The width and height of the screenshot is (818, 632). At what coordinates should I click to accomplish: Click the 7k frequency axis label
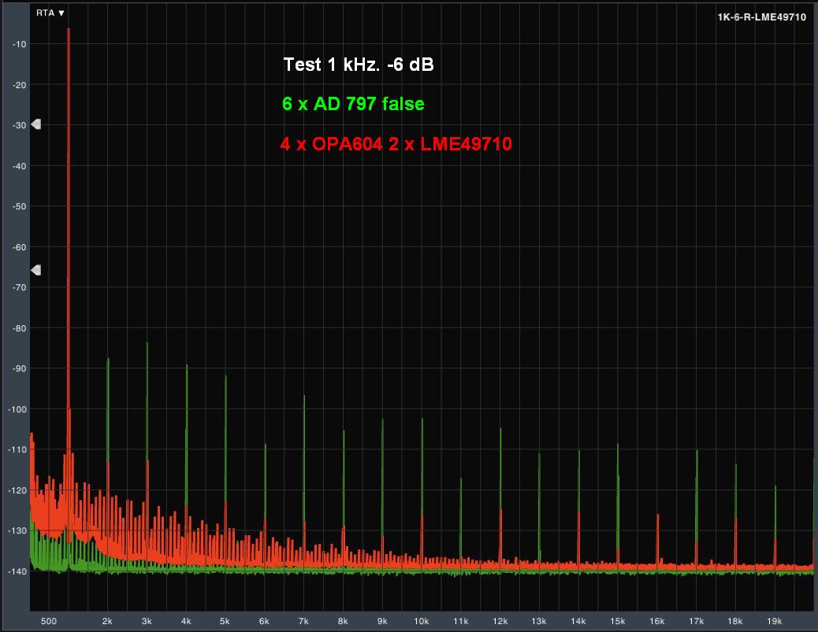[x=303, y=621]
